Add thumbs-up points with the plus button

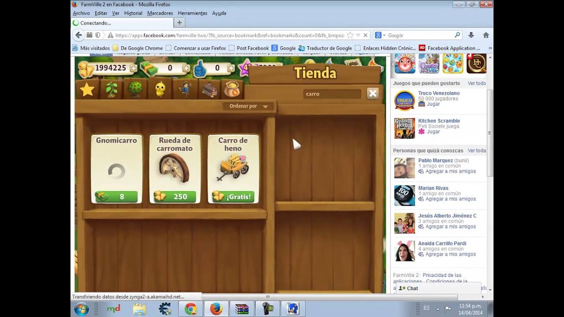231,68
